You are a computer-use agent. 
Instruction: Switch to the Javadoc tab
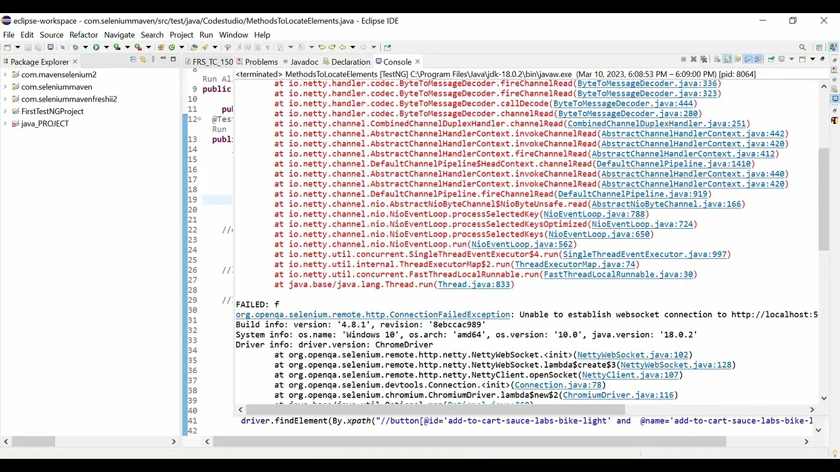299,62
